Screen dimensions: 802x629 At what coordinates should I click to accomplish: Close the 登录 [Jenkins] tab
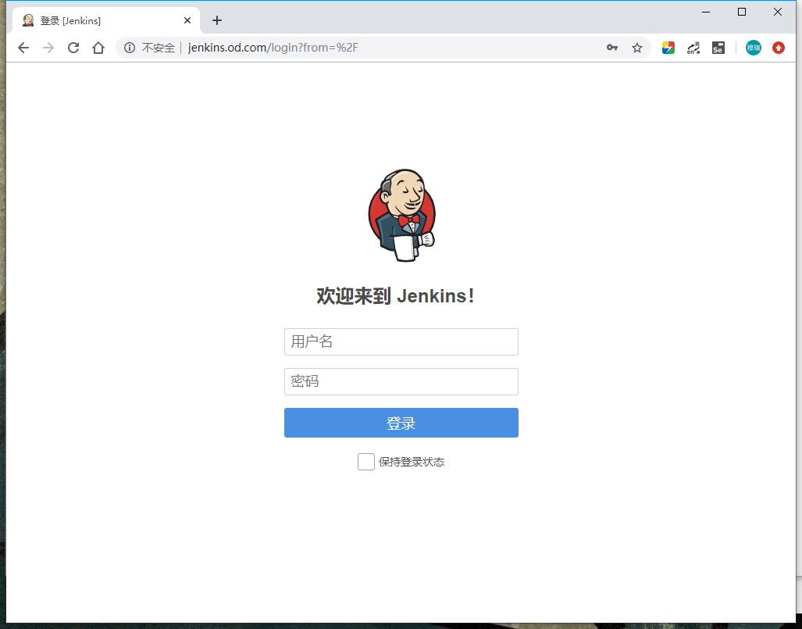coord(187,20)
